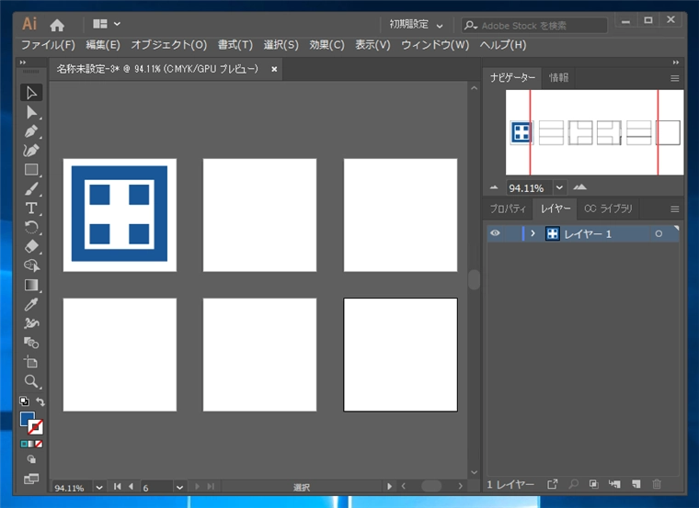
Task: Select the Direct Selection tool
Action: 31,111
